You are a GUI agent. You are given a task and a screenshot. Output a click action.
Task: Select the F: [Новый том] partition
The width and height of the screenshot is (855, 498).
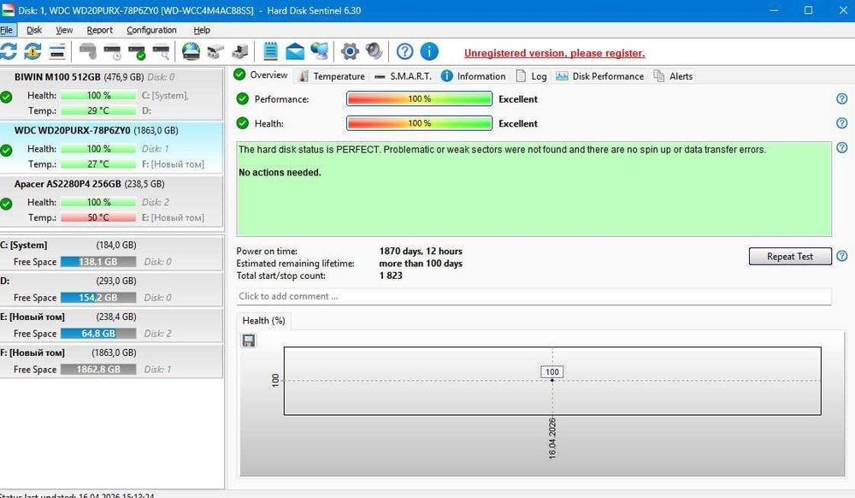point(111,361)
